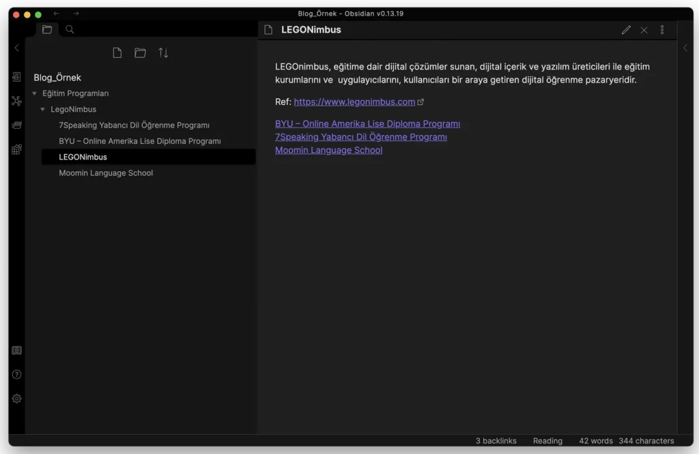Collapse the Eğitim Programları folder
This screenshot has width=699, height=454.
[35, 93]
